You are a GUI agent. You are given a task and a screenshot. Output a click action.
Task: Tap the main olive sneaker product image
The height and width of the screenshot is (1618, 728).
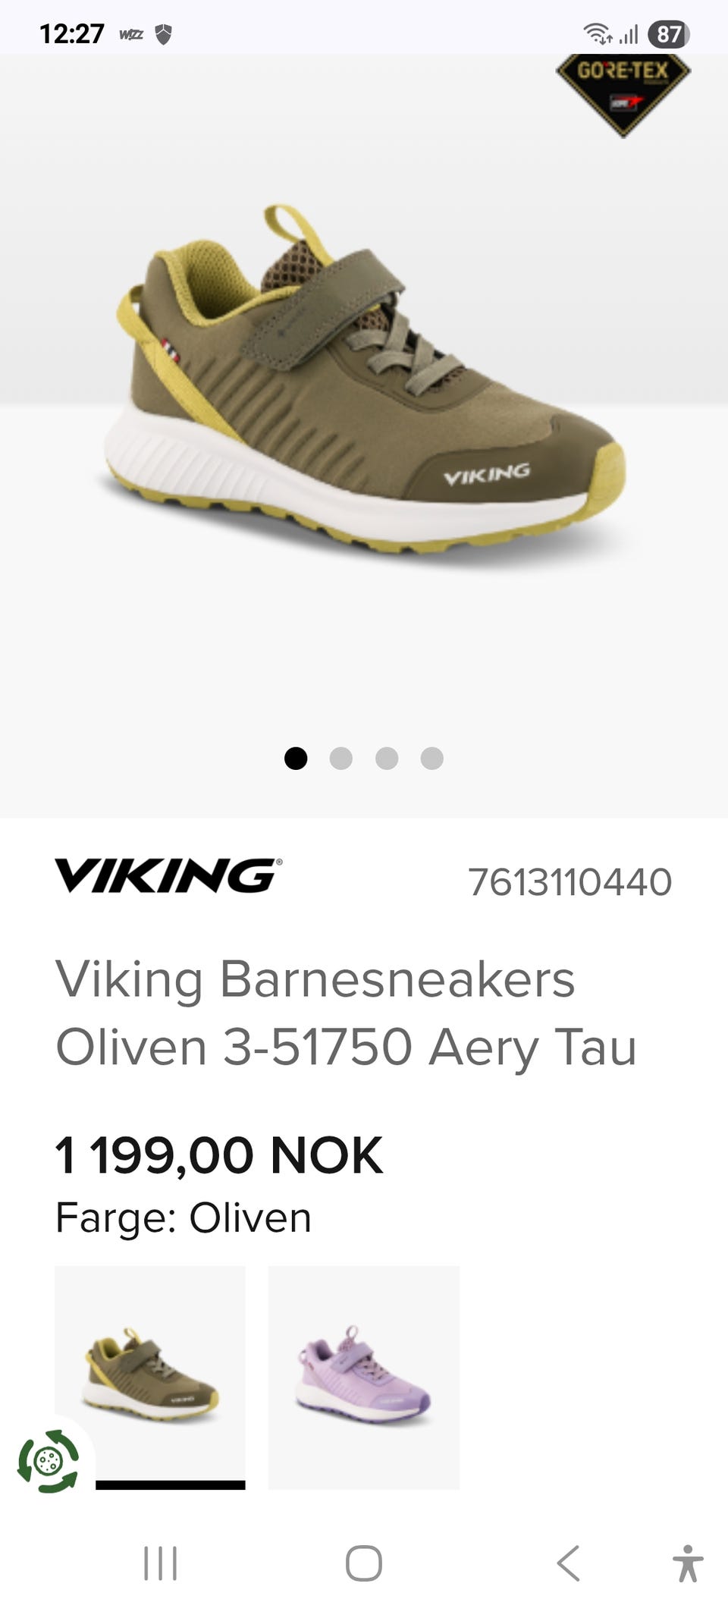[x=364, y=379]
